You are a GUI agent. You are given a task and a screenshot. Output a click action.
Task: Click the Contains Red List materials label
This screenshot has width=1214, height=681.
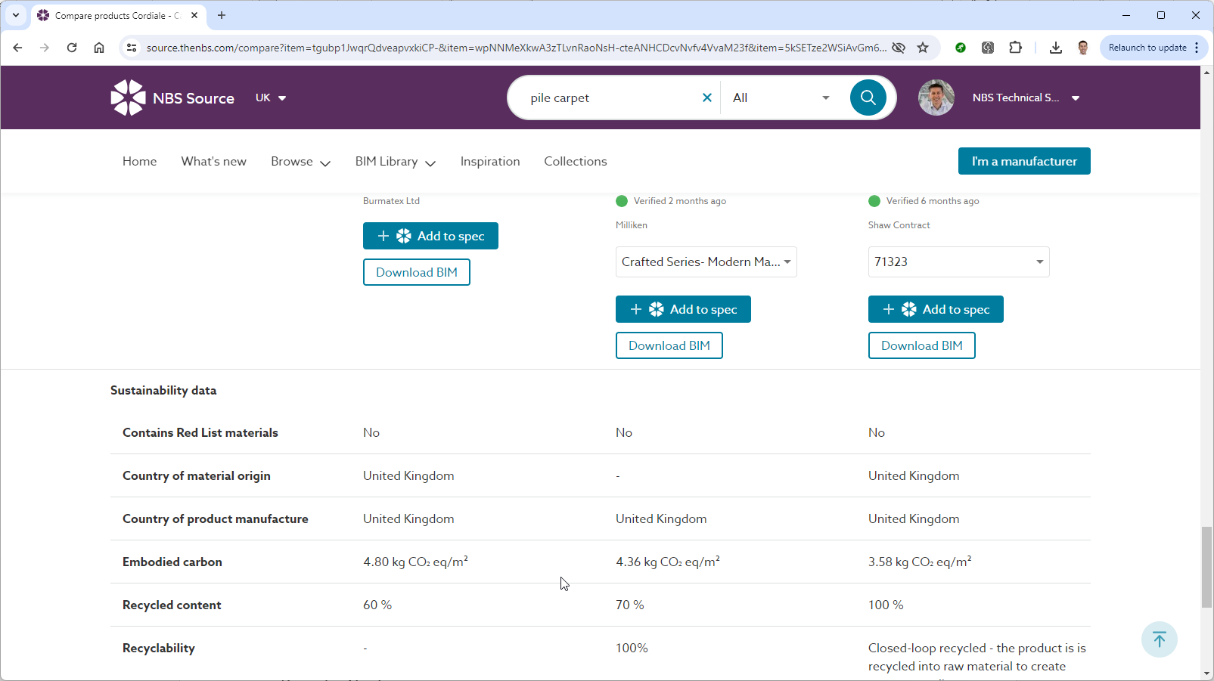click(x=200, y=432)
